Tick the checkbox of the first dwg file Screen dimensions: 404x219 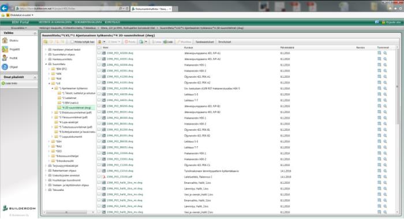click(99, 53)
